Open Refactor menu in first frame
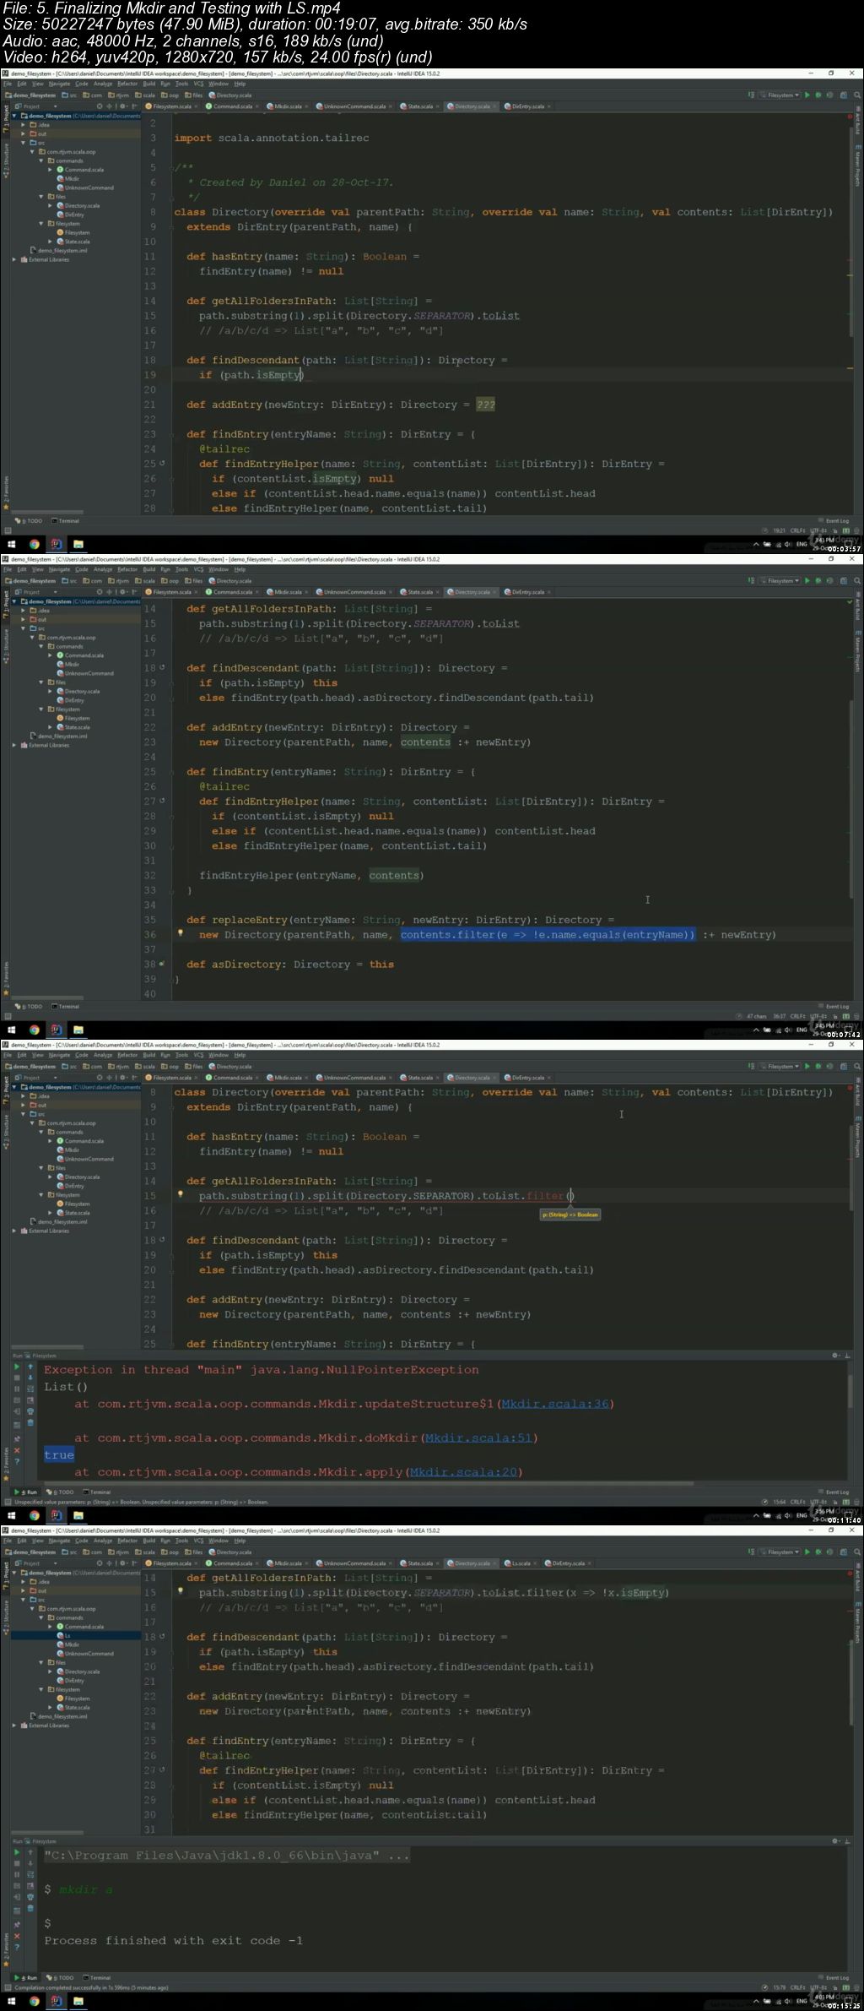The width and height of the screenshot is (864, 2011). (127, 84)
